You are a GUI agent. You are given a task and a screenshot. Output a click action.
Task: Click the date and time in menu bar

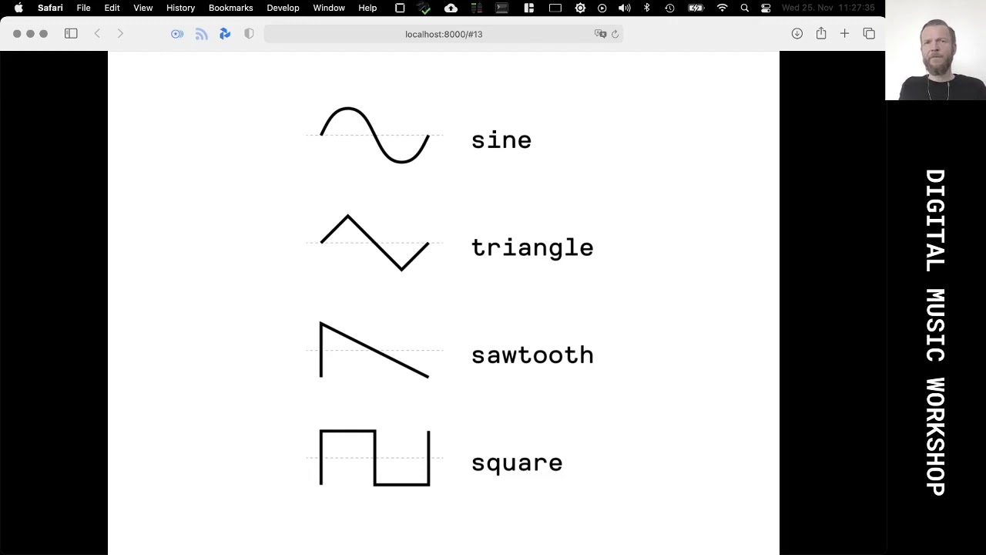pos(828,8)
